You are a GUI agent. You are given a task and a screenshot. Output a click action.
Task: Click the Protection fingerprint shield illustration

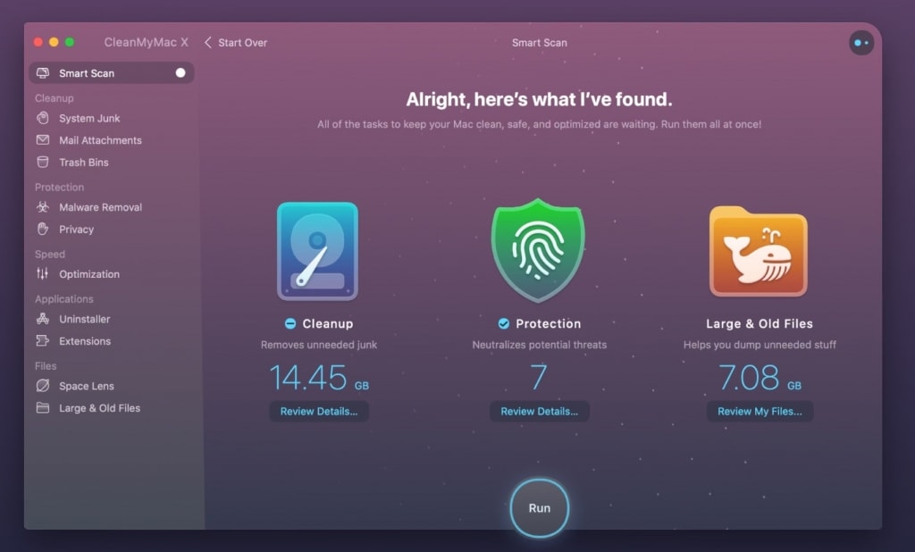[x=538, y=250]
